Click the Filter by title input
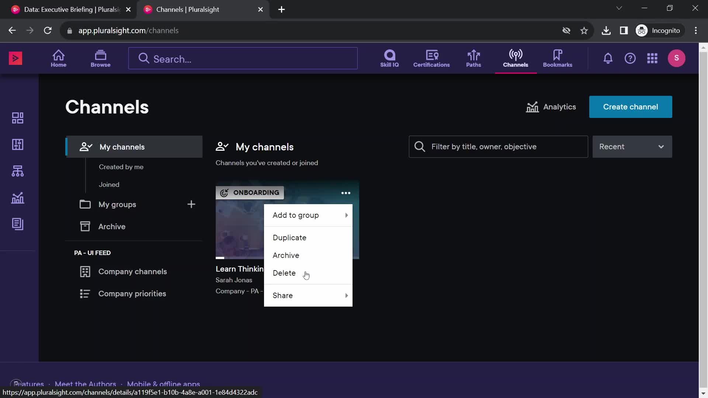Viewport: 708px width, 398px height. [x=499, y=146]
